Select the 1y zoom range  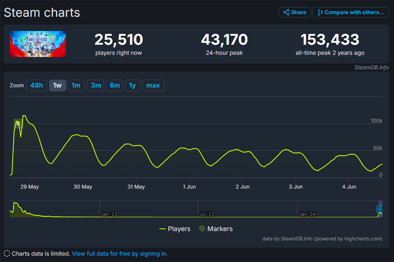pyautogui.click(x=132, y=85)
